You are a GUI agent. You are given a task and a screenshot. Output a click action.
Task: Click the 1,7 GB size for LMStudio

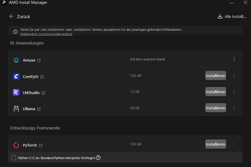135,92
